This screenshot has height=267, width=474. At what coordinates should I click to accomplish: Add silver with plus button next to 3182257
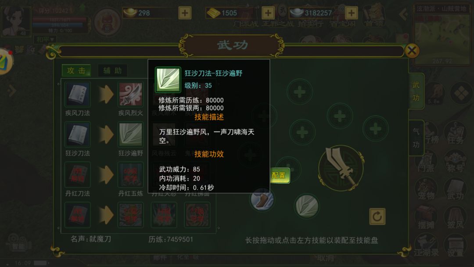(351, 13)
